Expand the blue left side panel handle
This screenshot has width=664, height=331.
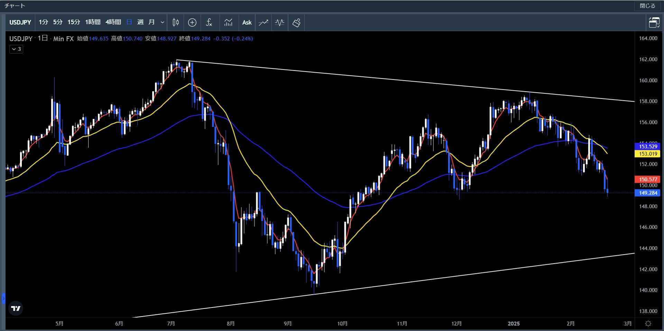3,298
